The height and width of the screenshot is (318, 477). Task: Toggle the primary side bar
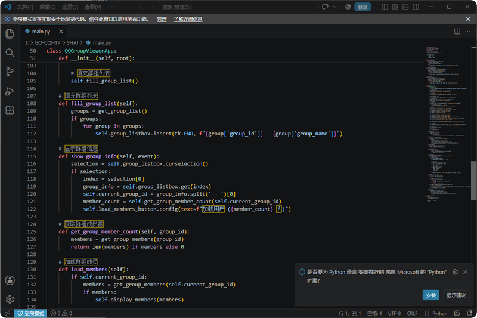click(x=385, y=7)
